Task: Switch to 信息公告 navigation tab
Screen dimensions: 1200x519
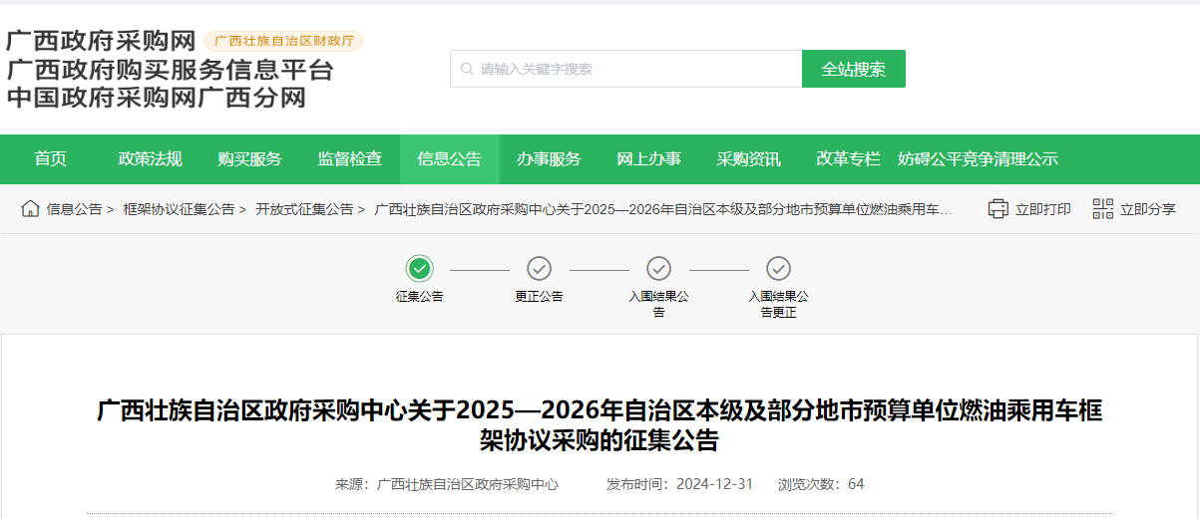Action: pos(450,159)
